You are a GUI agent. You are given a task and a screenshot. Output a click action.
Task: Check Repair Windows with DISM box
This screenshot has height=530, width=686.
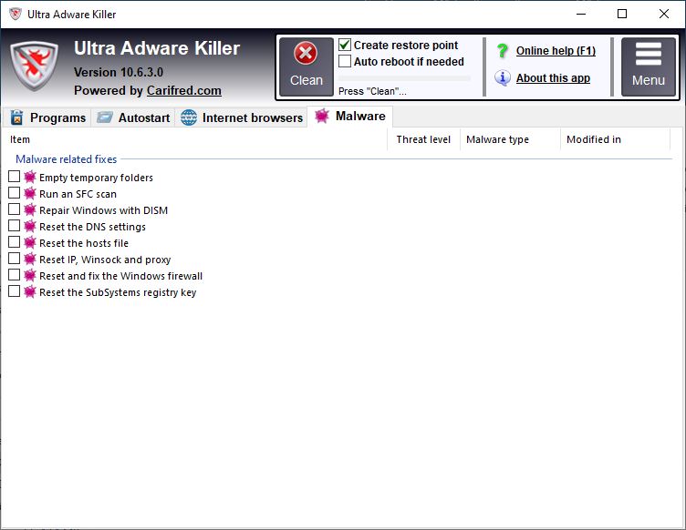[x=14, y=209]
